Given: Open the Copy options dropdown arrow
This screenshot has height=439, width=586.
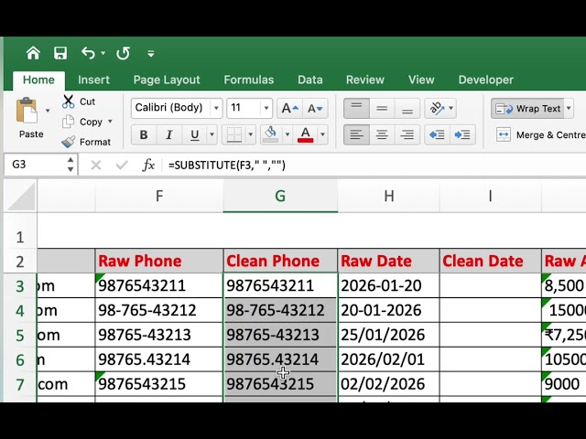Looking at the screenshot, I should click(110, 122).
